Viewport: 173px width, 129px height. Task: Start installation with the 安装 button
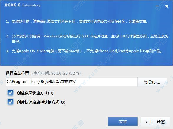(x=123, y=122)
